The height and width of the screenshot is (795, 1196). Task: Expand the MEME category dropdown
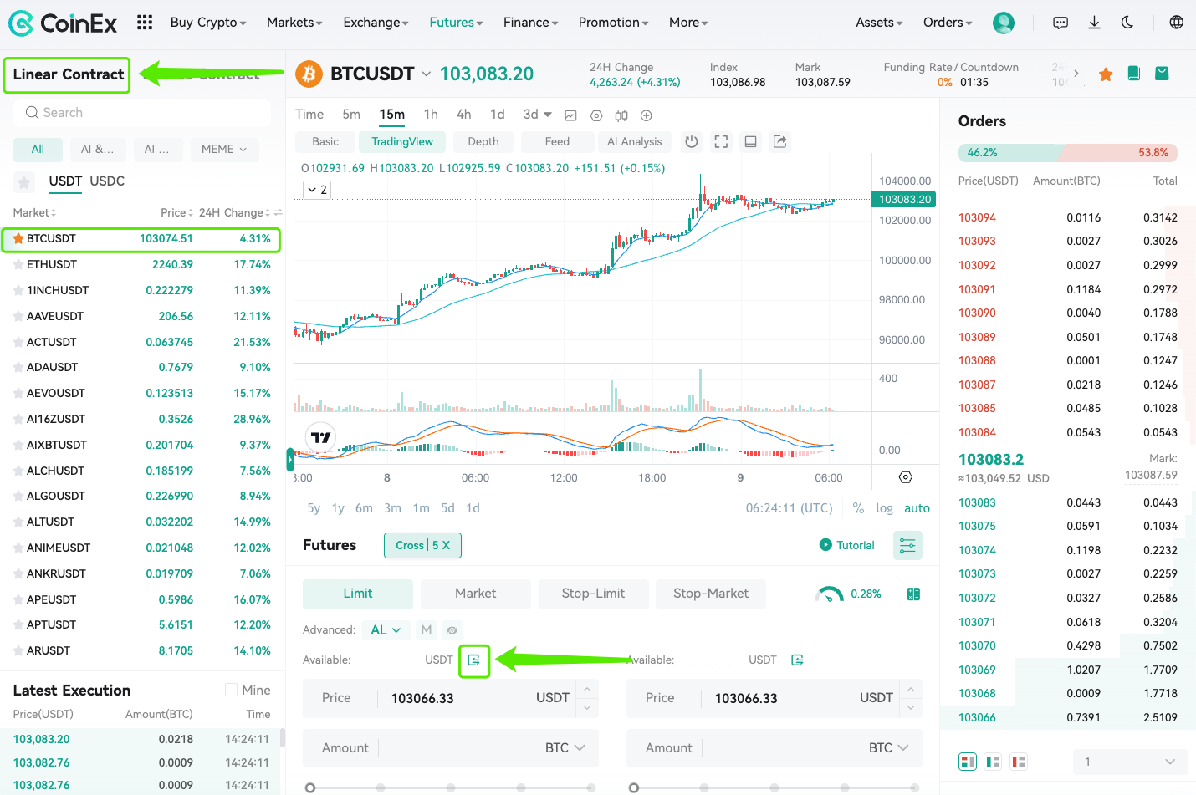[224, 150]
